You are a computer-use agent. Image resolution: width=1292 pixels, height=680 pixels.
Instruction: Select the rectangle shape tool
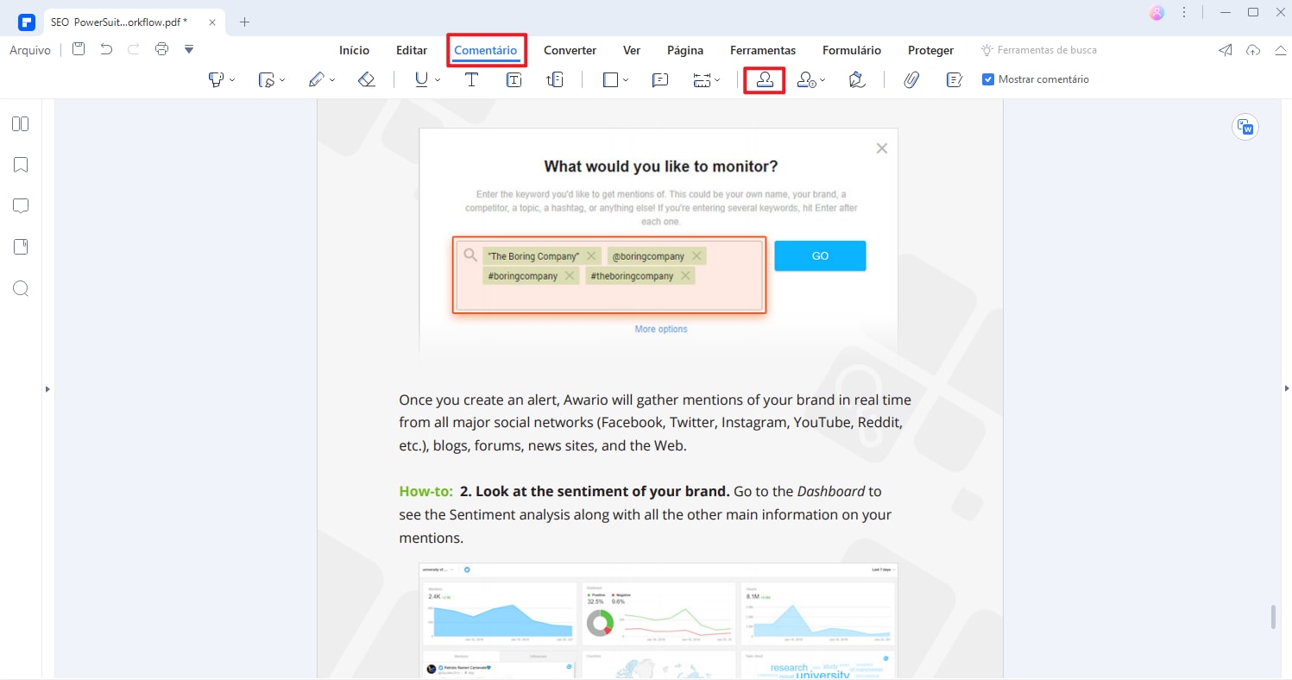610,79
